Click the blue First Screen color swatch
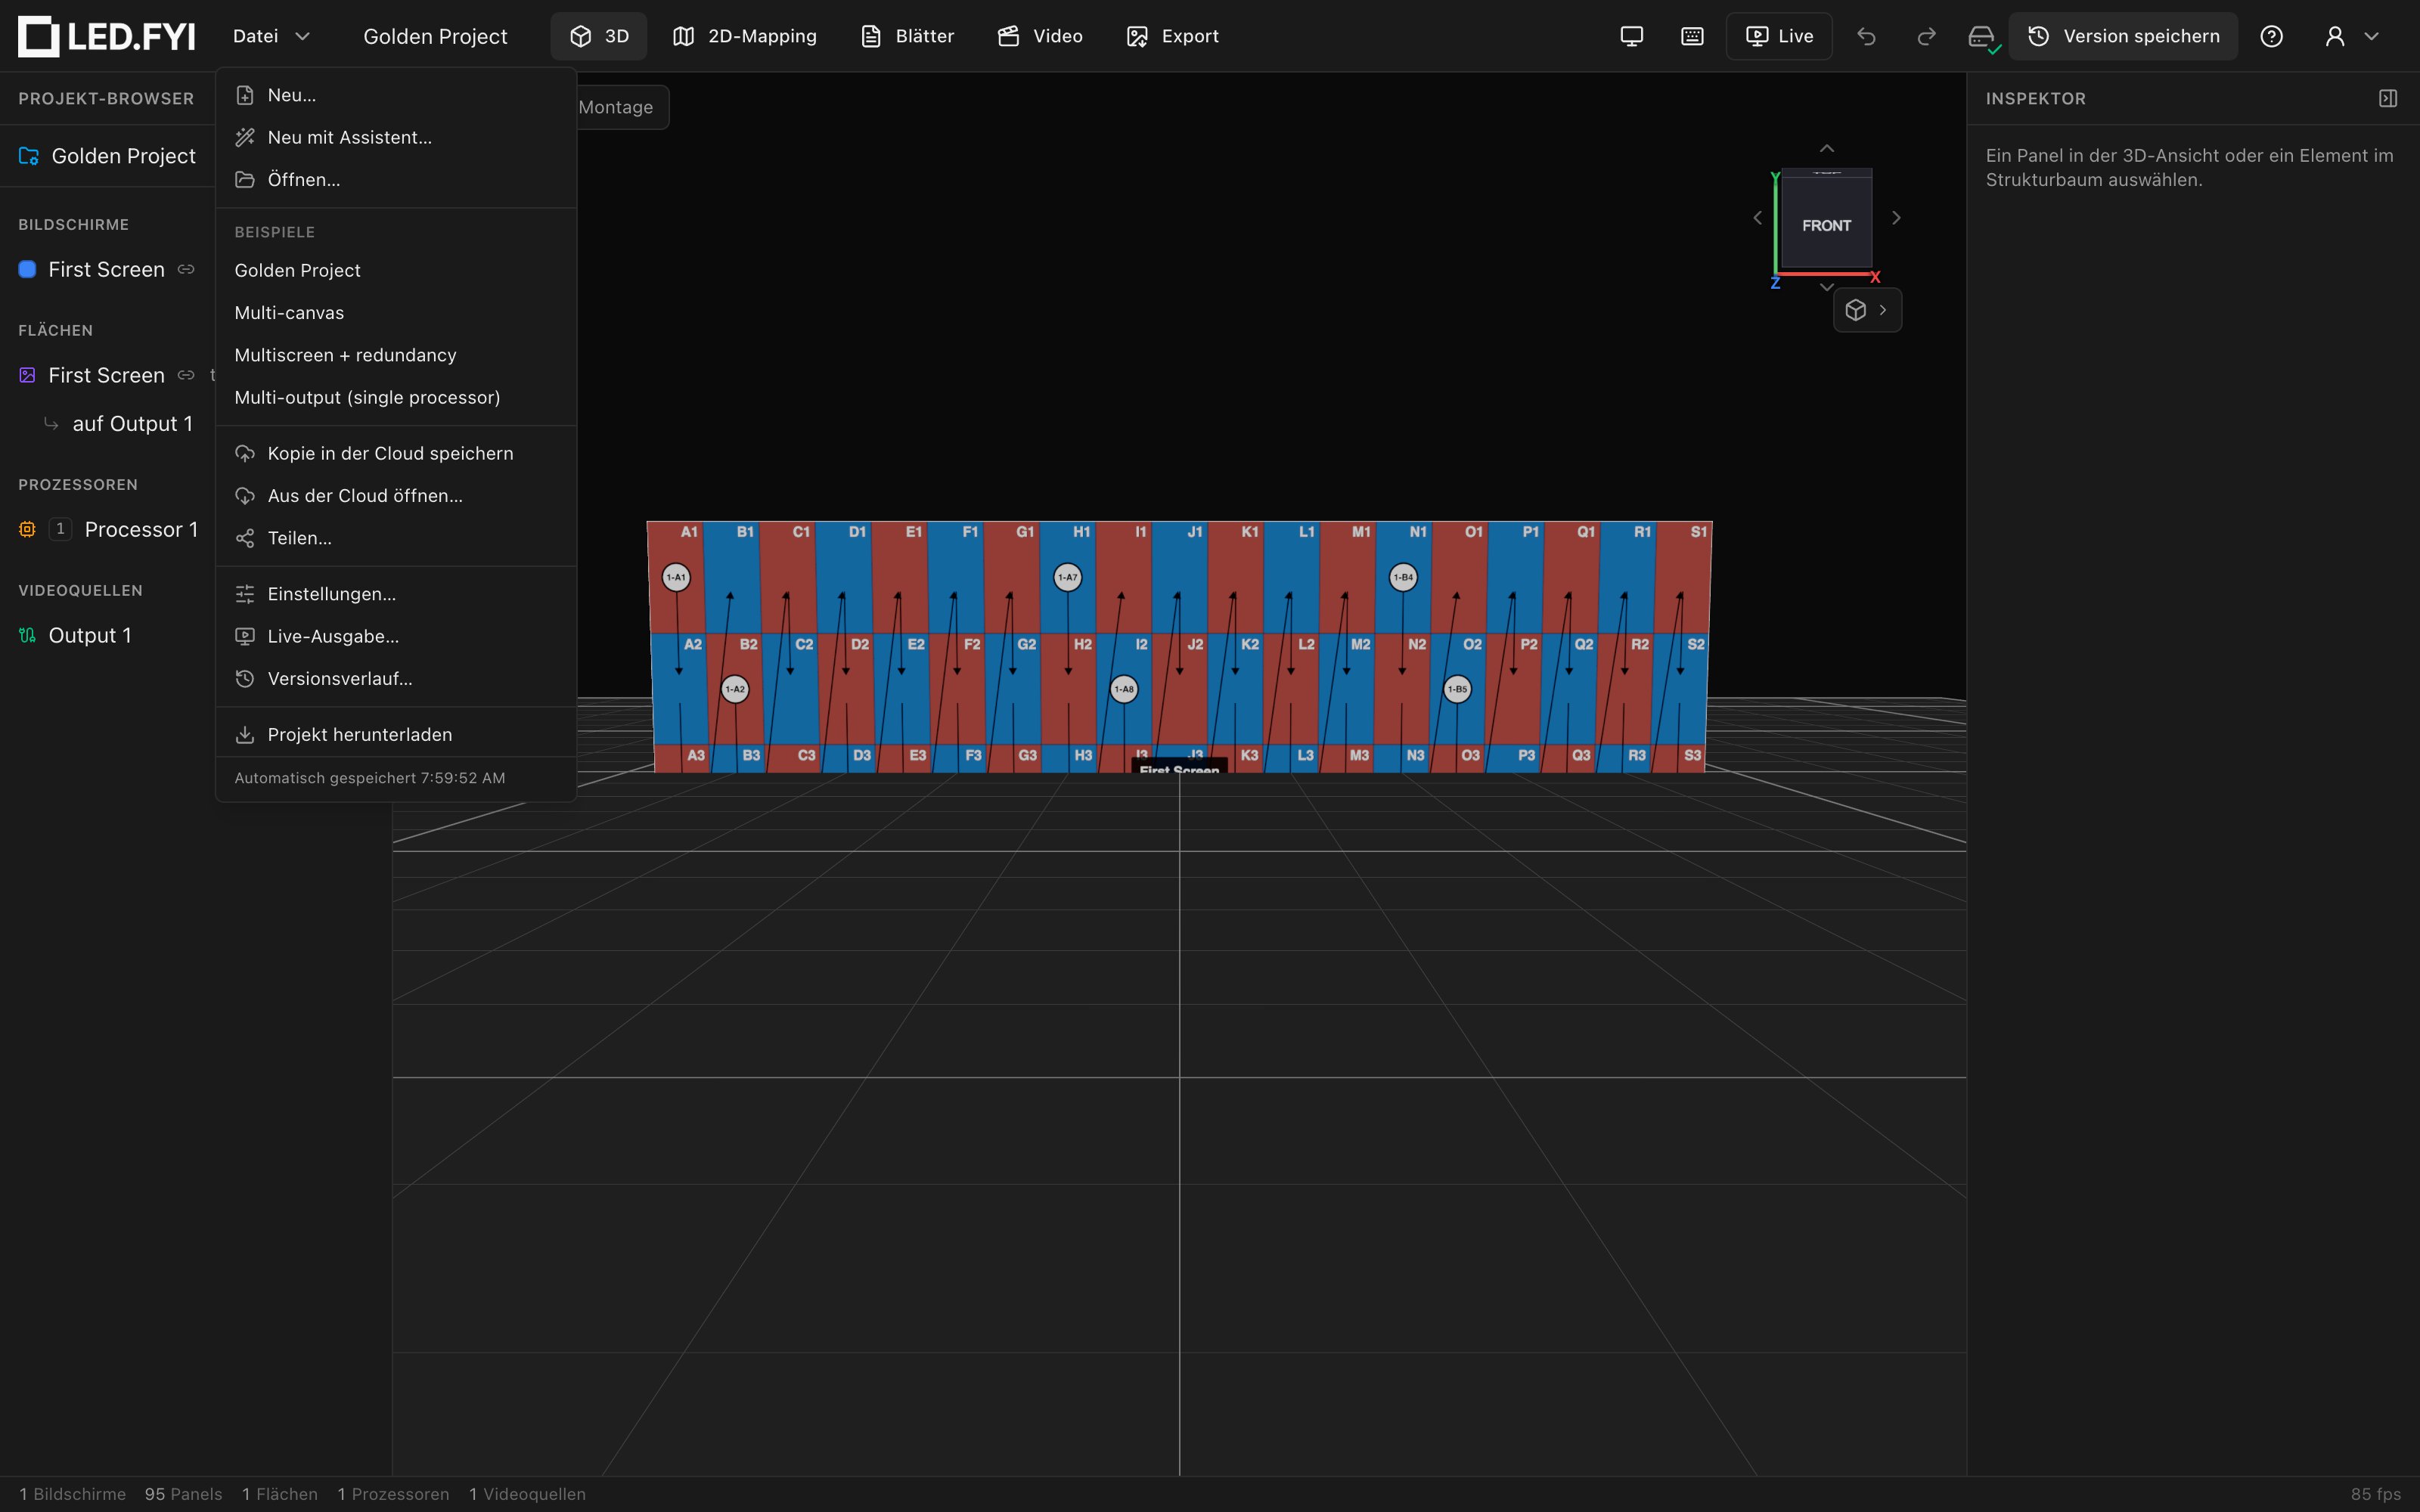2420x1512 pixels. coord(27,269)
